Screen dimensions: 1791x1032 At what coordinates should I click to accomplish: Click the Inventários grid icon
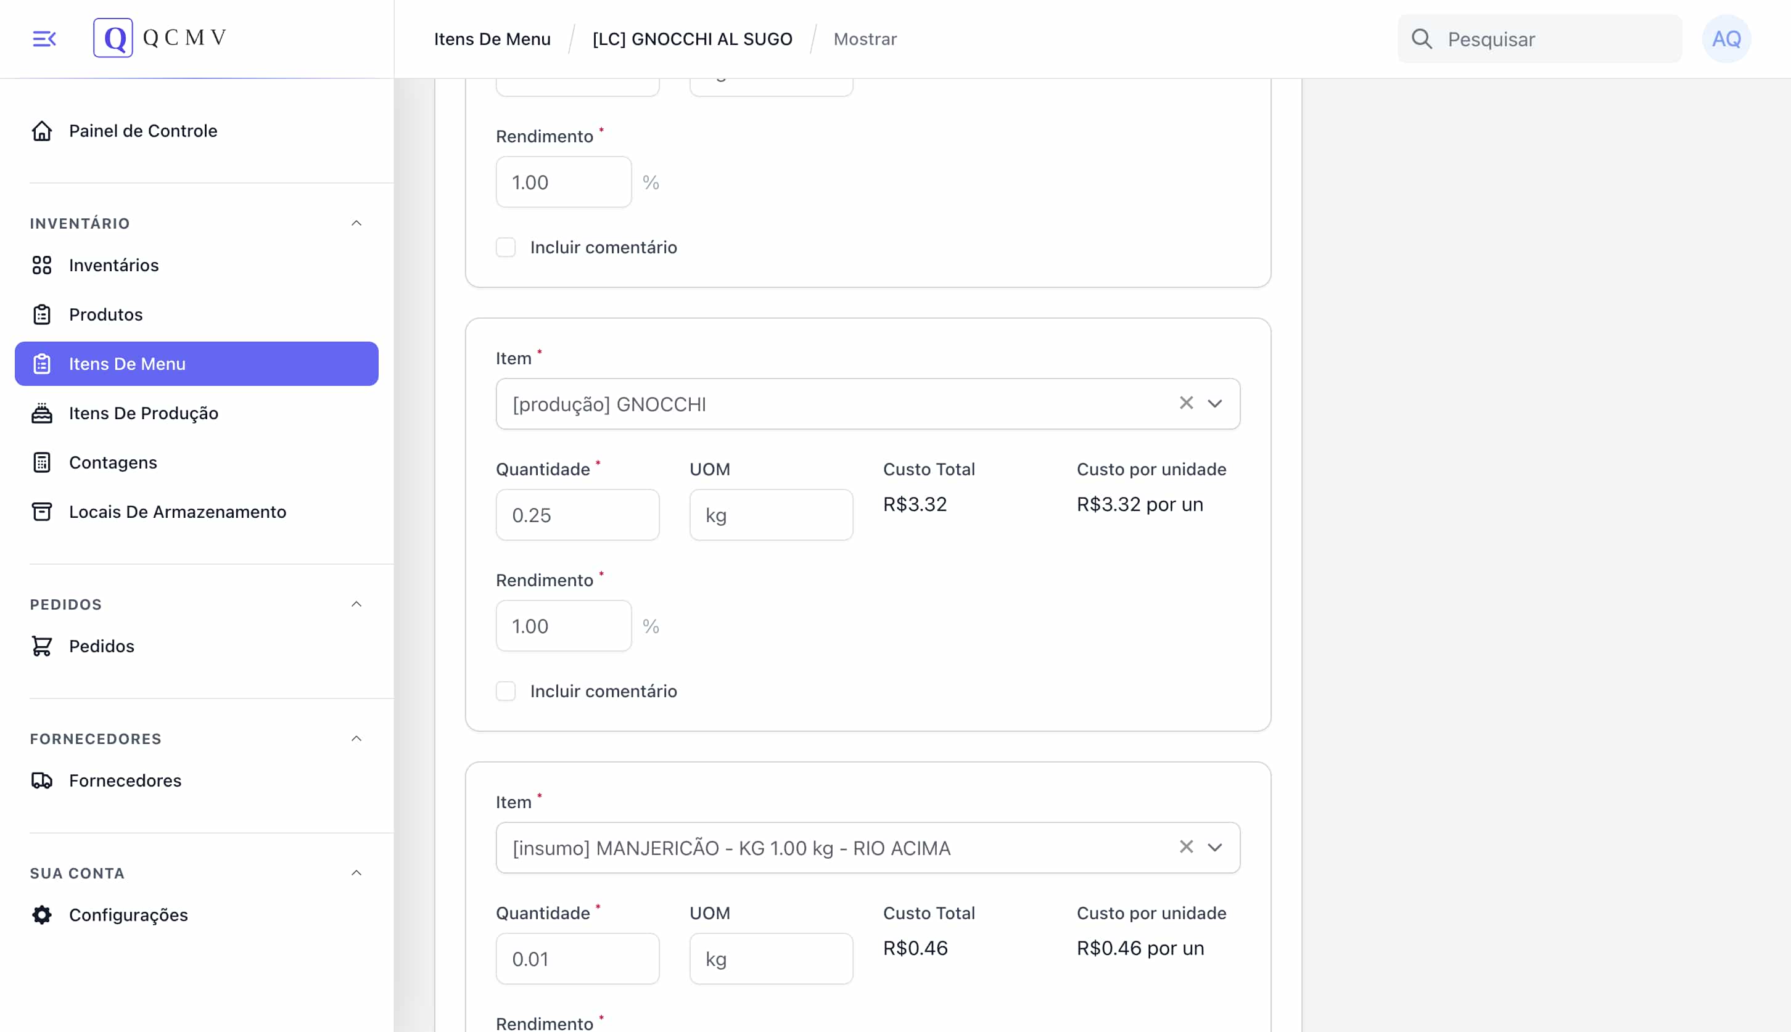pyautogui.click(x=42, y=265)
